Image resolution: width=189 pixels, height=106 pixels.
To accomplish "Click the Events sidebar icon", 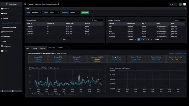I will 2,51.
